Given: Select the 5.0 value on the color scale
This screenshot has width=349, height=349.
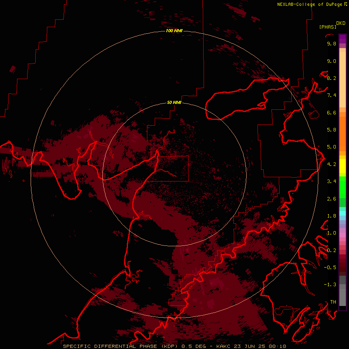Looking at the screenshot, I should point(332,147).
